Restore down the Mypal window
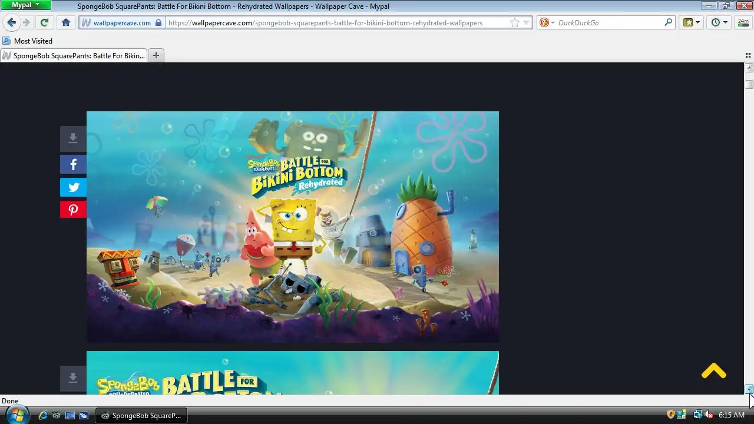The width and height of the screenshot is (754, 424). tap(726, 5)
